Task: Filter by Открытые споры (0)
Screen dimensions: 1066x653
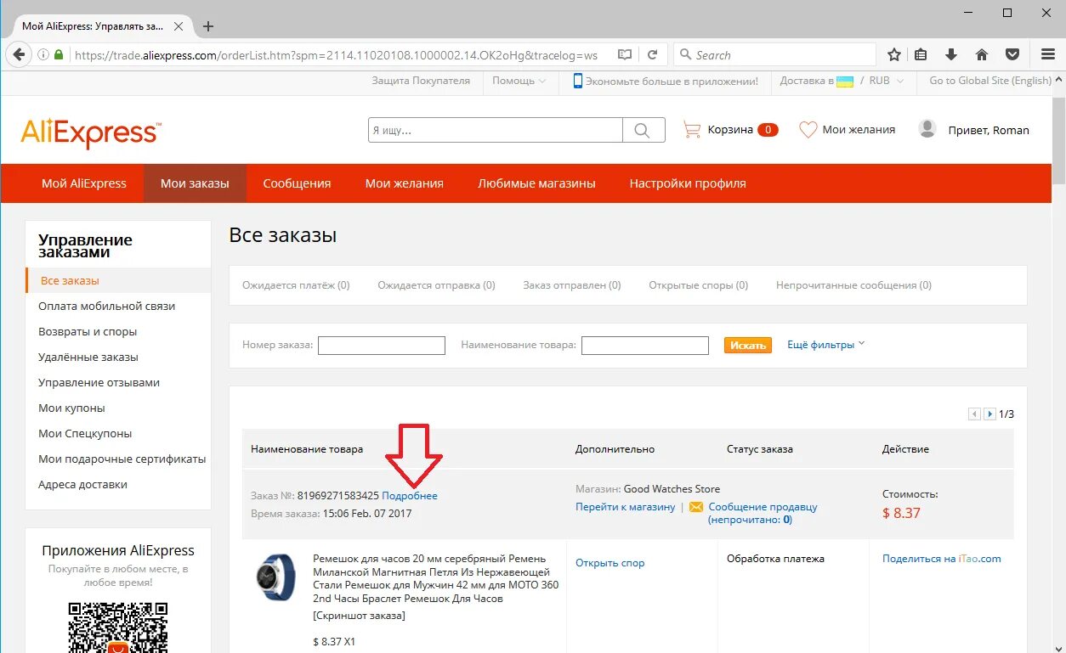Action: (699, 285)
